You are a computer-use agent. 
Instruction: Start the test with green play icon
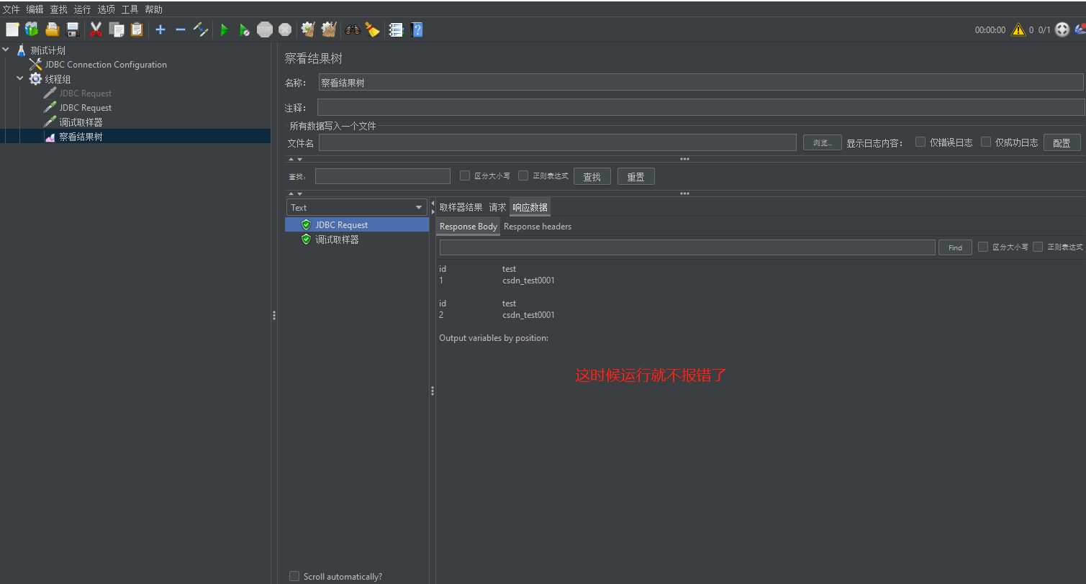pyautogui.click(x=225, y=29)
